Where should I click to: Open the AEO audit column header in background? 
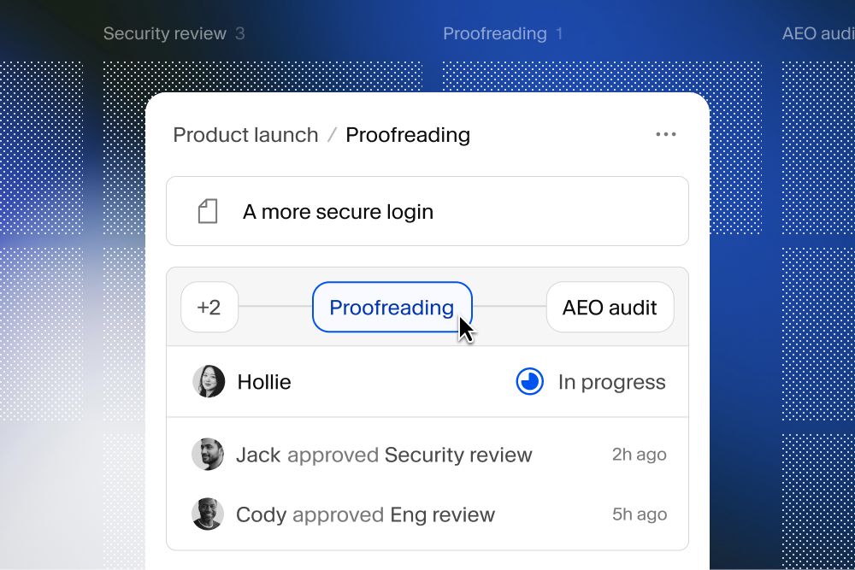click(x=818, y=33)
